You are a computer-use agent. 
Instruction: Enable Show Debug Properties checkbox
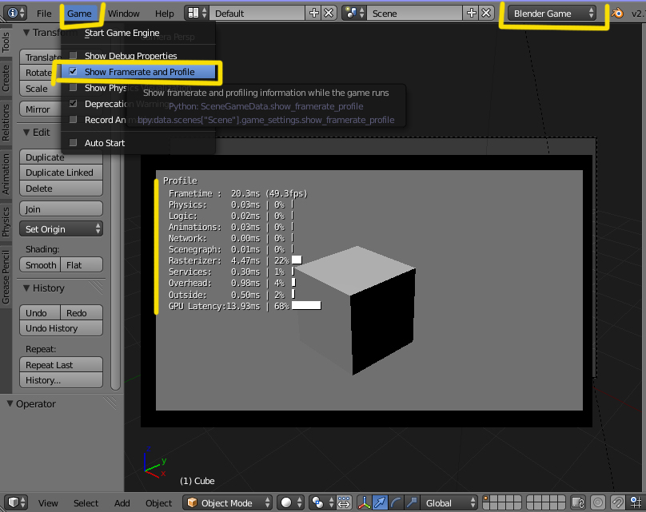(73, 55)
